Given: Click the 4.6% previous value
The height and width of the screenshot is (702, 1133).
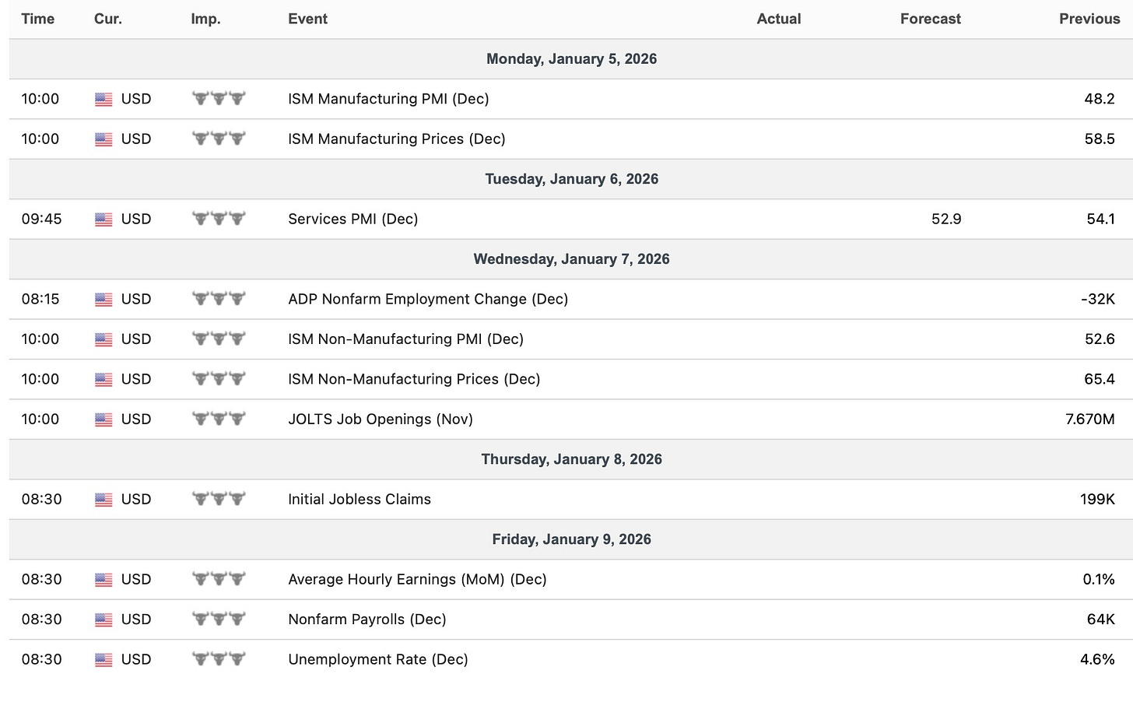Looking at the screenshot, I should [x=1097, y=659].
